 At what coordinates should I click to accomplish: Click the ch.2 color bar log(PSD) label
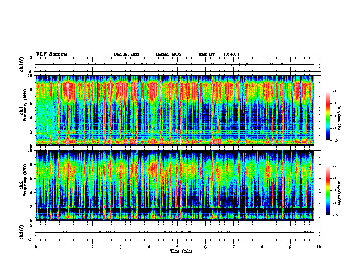tap(340, 192)
